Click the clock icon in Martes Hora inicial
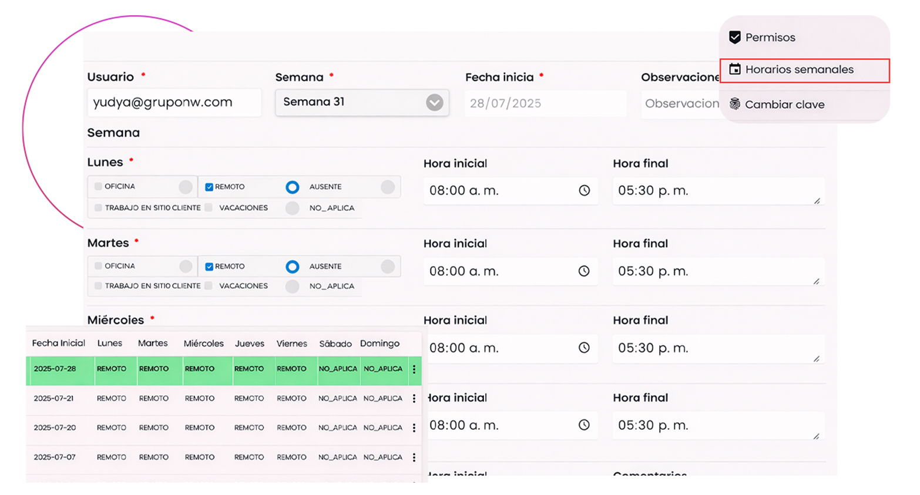This screenshot has height=495, width=920. [584, 271]
